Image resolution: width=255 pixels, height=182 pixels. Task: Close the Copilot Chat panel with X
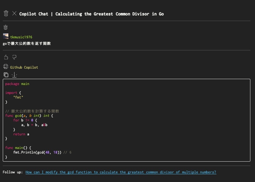[14, 13]
